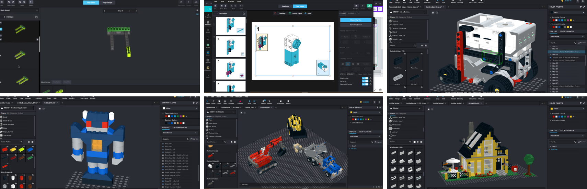Open the Mosaic tool in Hook Loader window
Screen dimensions: 587x189
[288, 102]
